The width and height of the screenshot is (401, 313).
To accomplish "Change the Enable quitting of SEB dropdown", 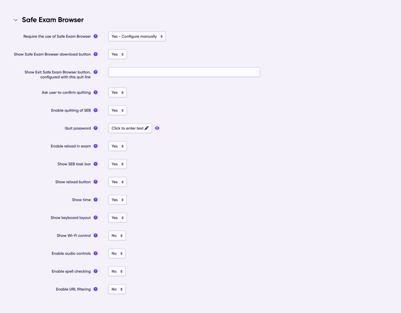I will [x=117, y=110].
